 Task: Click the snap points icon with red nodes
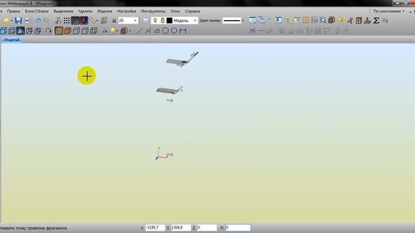(58, 20)
